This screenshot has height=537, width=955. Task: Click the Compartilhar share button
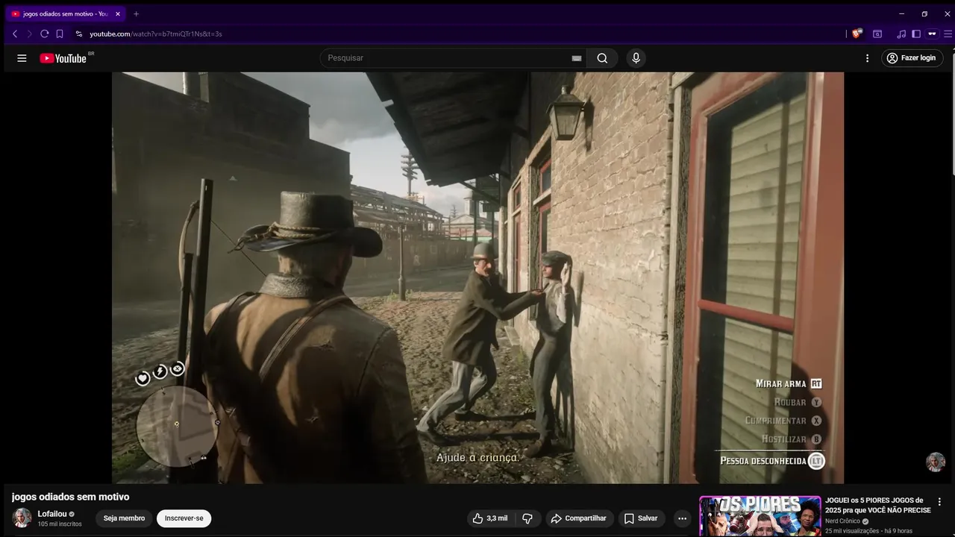pyautogui.click(x=579, y=518)
